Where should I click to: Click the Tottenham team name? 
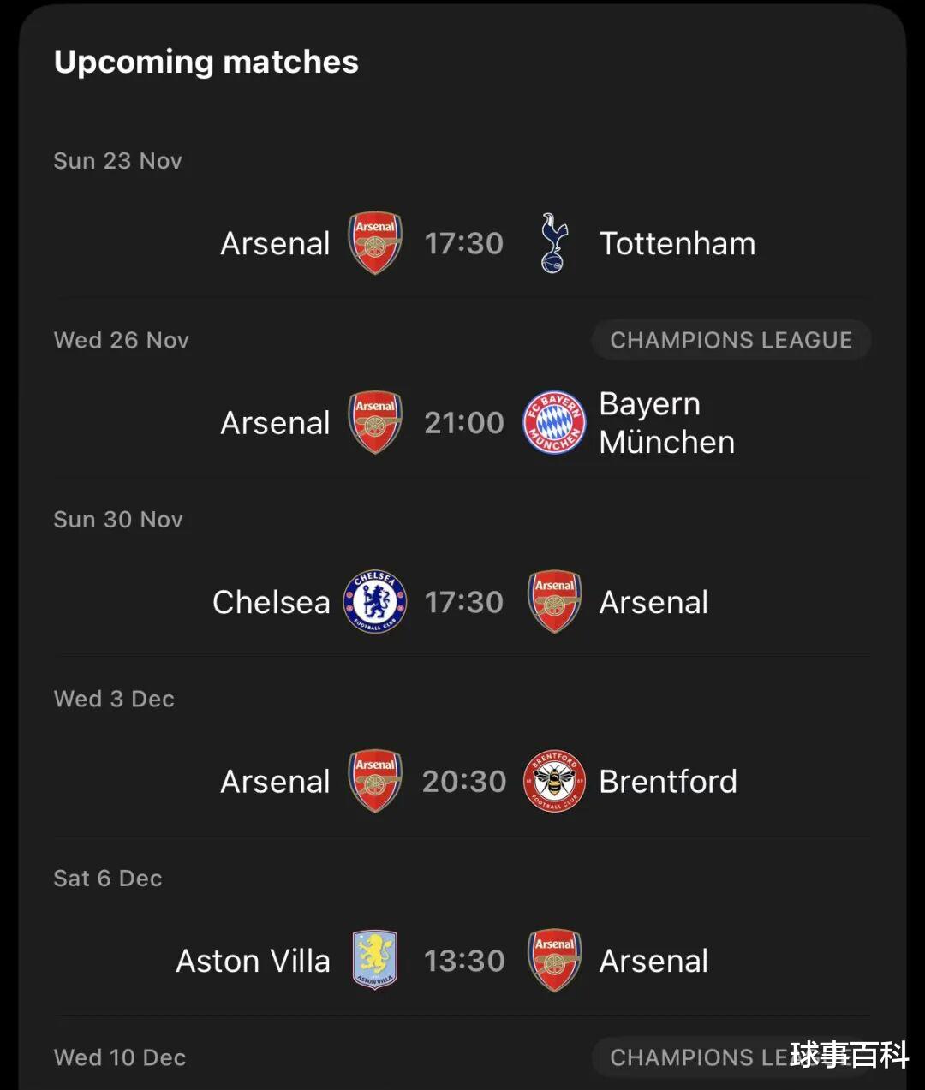tap(677, 244)
